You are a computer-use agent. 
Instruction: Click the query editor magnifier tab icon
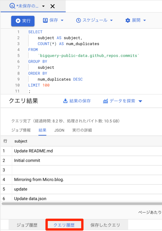pos(12,6)
